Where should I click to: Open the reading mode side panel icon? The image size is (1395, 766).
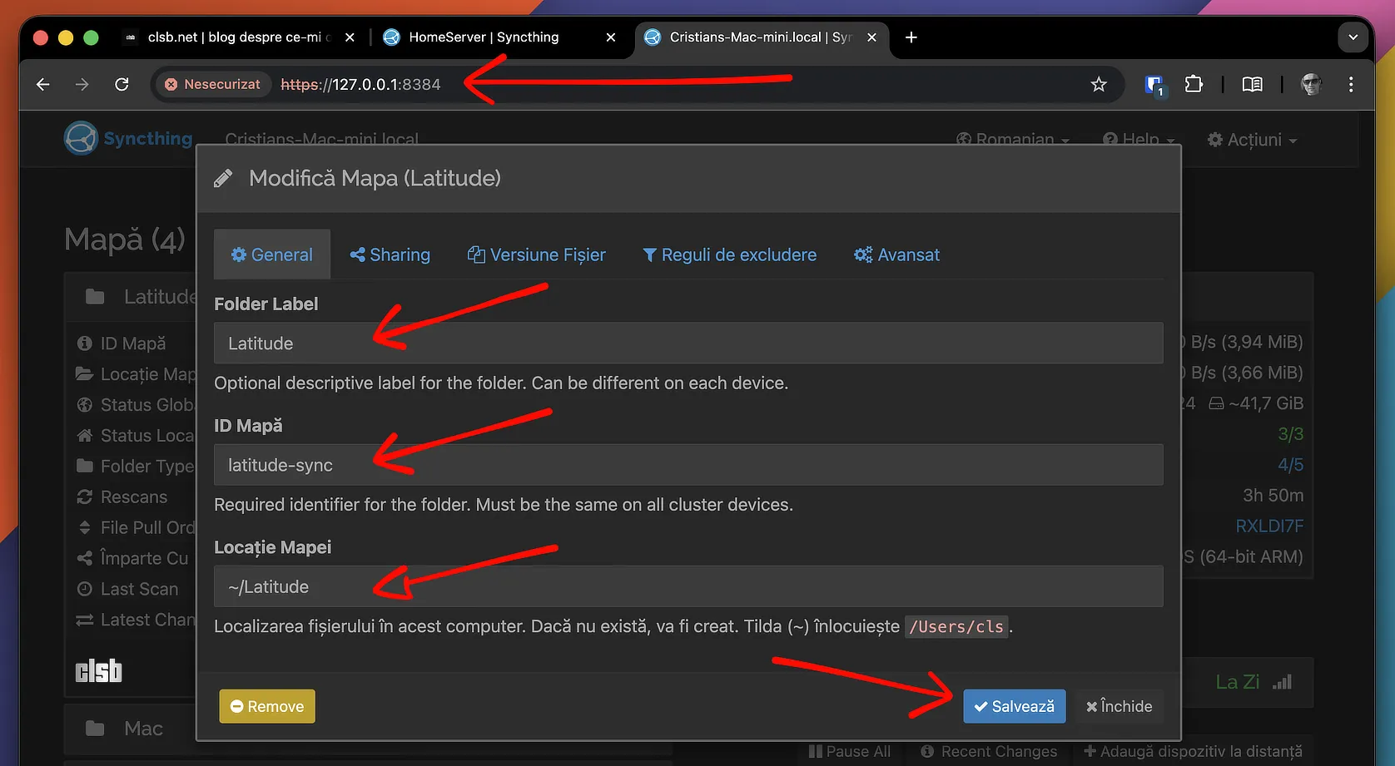tap(1252, 84)
